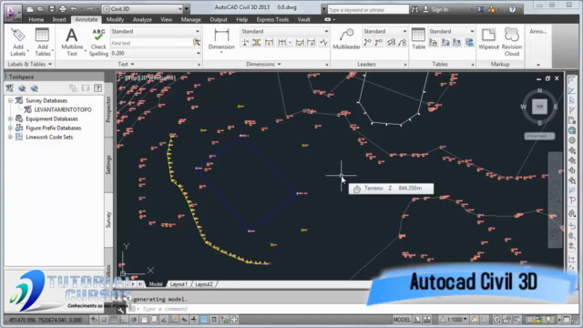This screenshot has width=583, height=328.
Task: Click the Save icon in quick access toolbar
Action: point(52,9)
